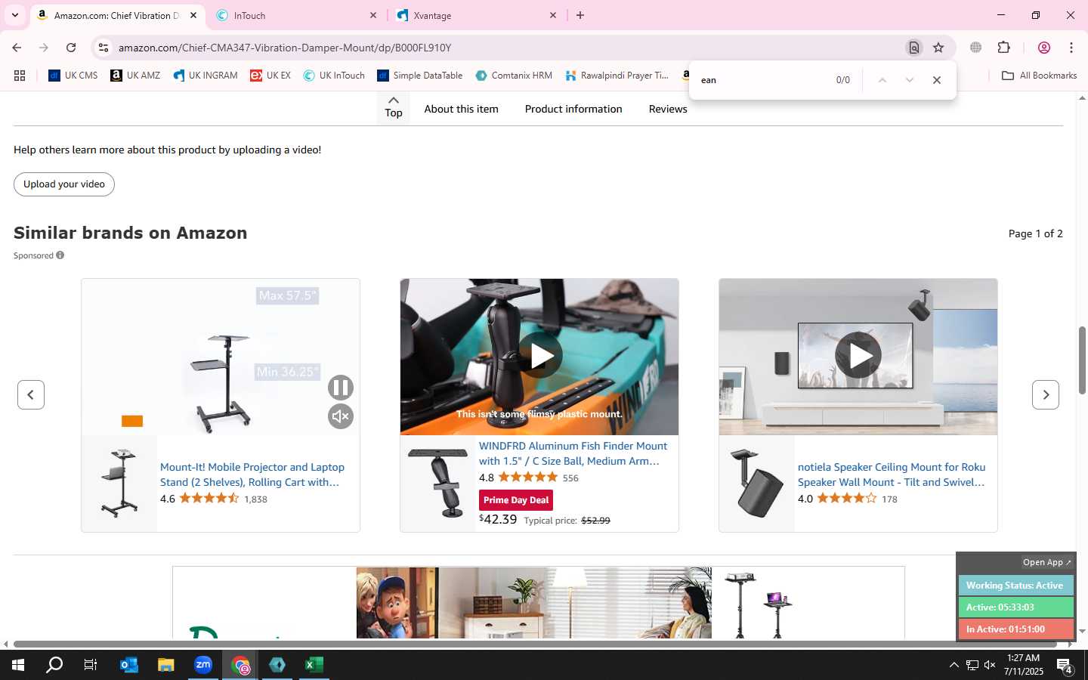This screenshot has height=680, width=1088.
Task: Close the InTouch tab
Action: [373, 15]
